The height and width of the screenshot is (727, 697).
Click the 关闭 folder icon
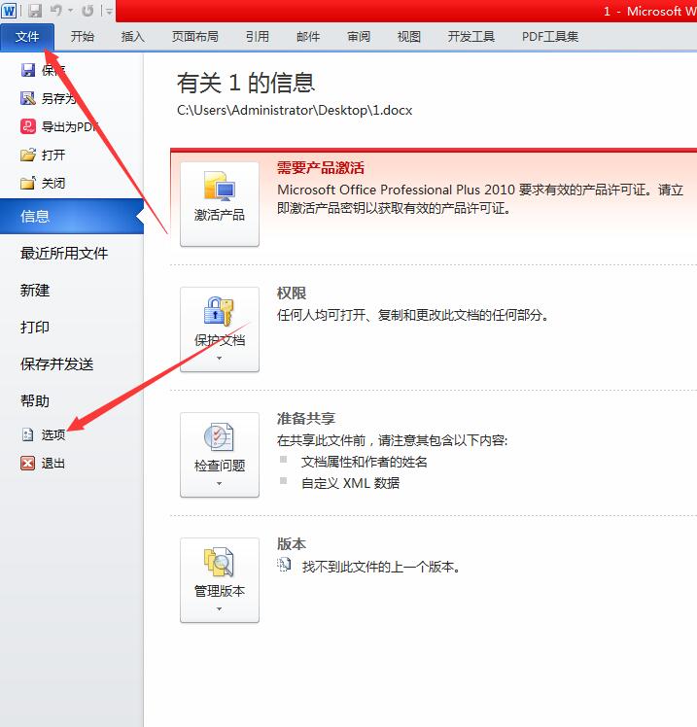coord(28,183)
